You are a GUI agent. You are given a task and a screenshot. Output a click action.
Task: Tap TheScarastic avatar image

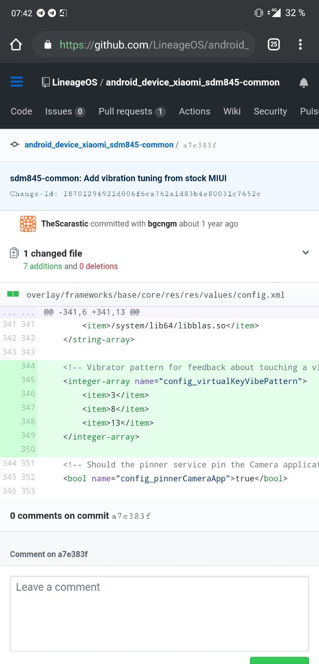[28, 224]
